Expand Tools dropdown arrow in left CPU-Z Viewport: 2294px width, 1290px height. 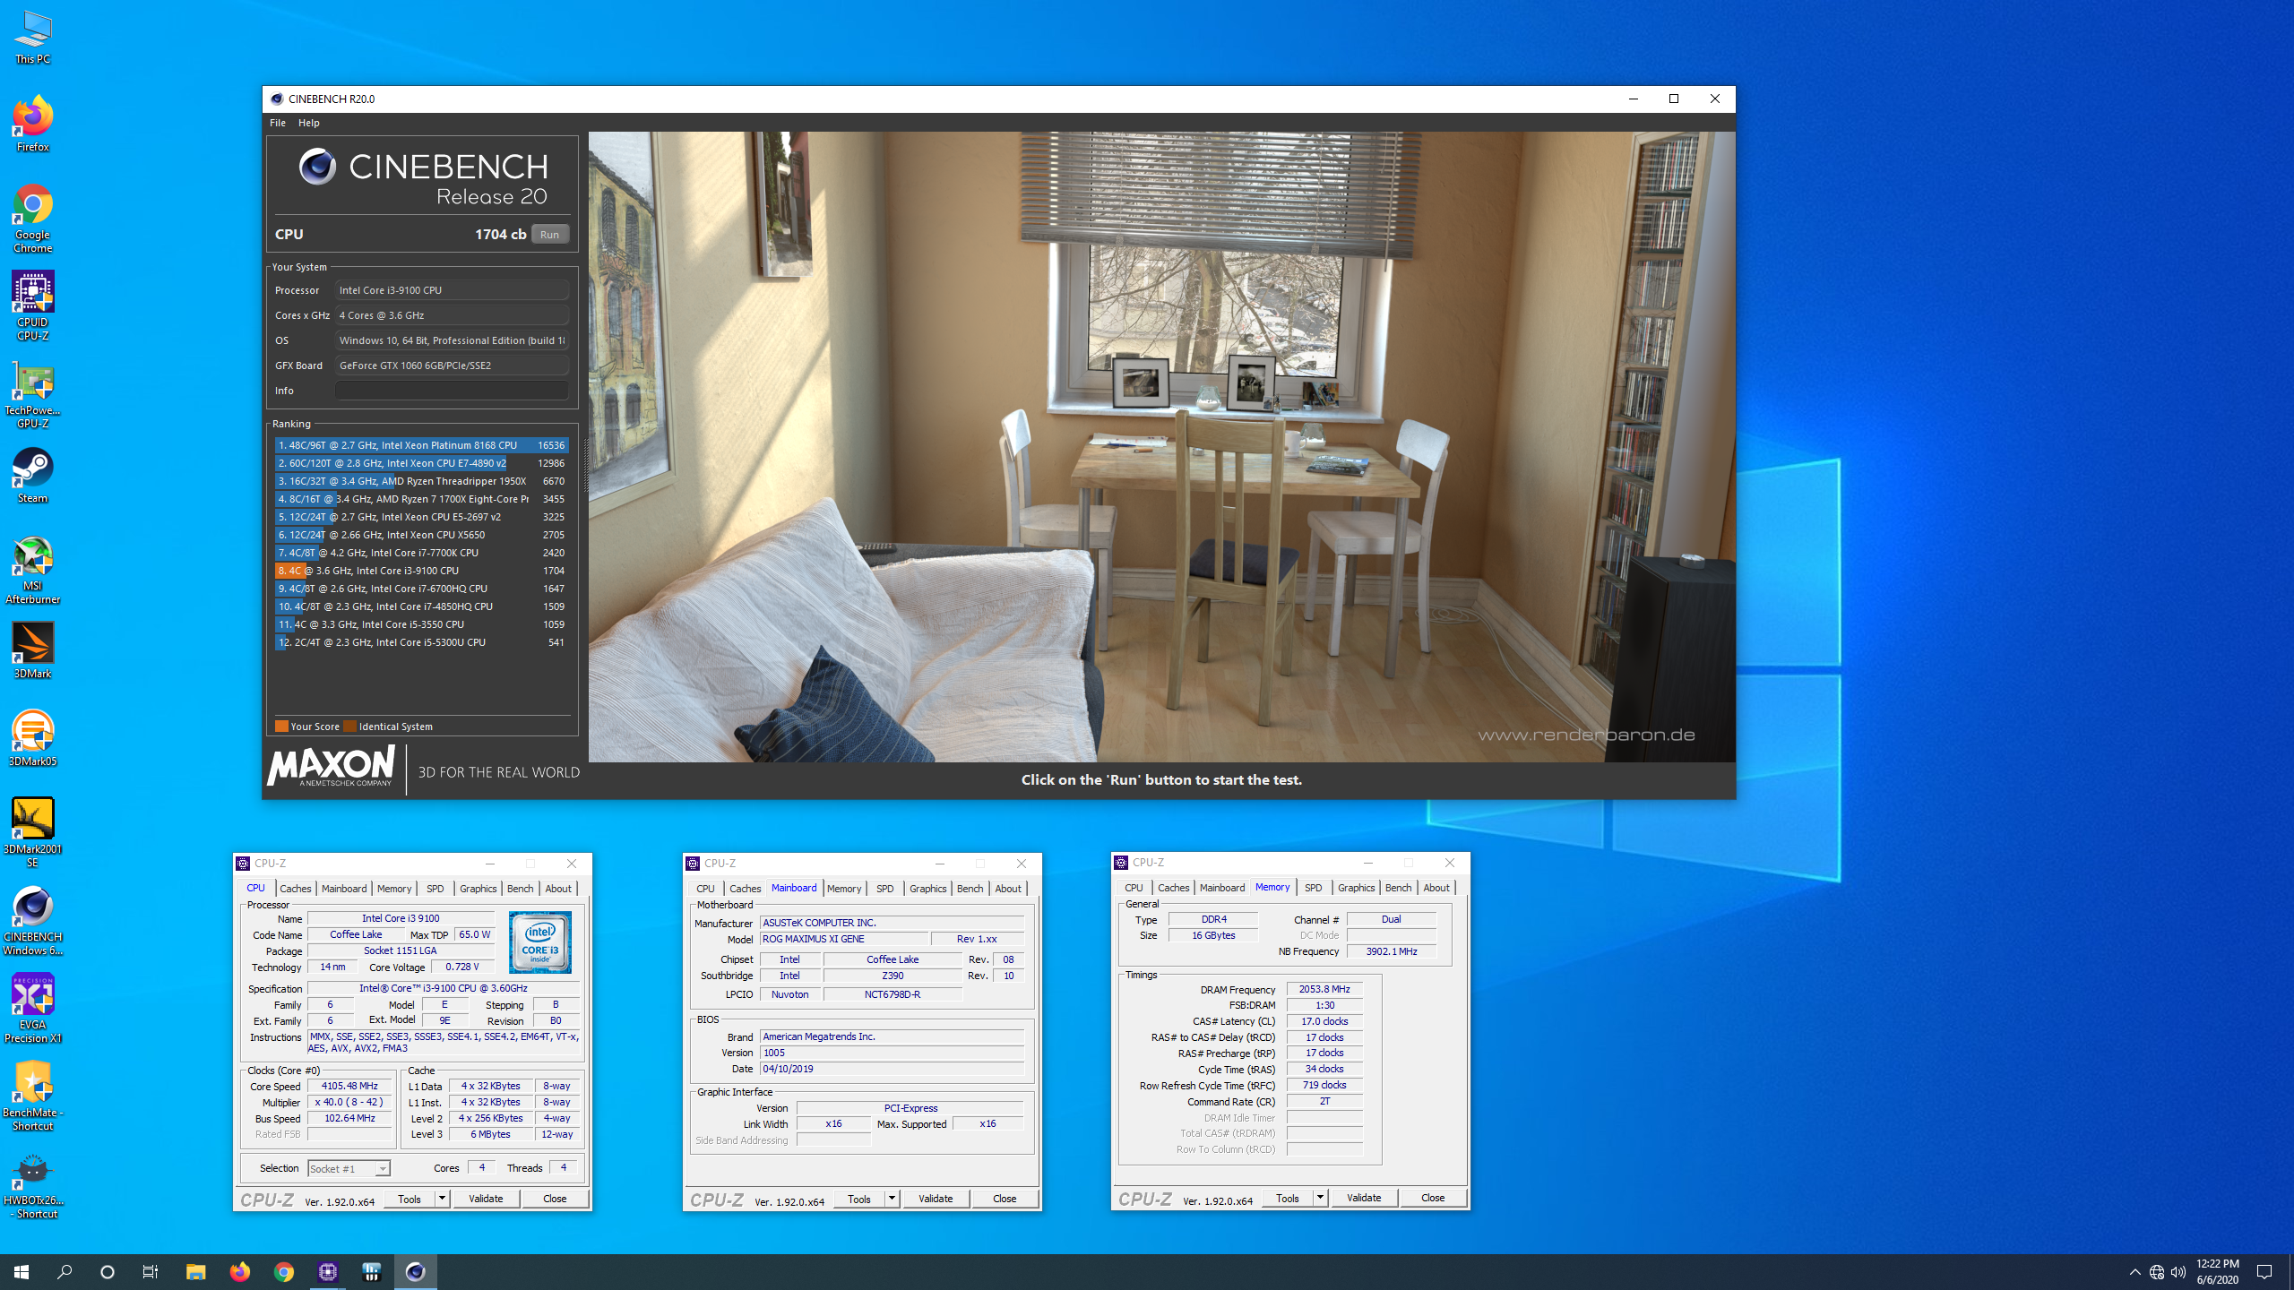pos(442,1199)
